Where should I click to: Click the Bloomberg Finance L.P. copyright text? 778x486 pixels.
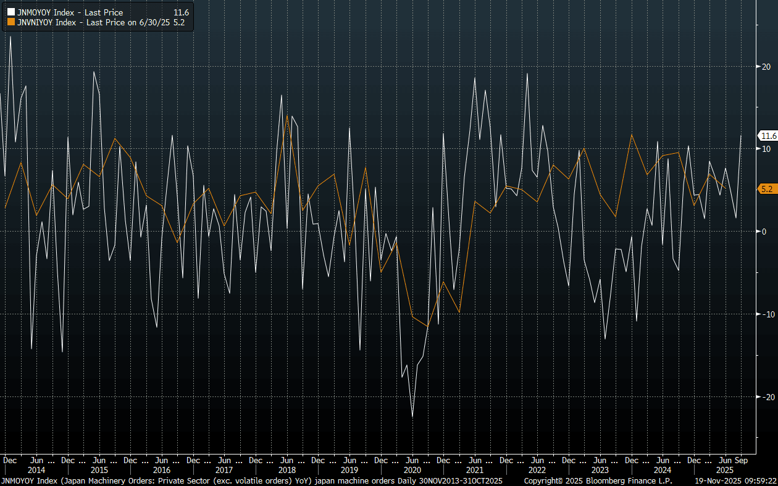pos(598,480)
